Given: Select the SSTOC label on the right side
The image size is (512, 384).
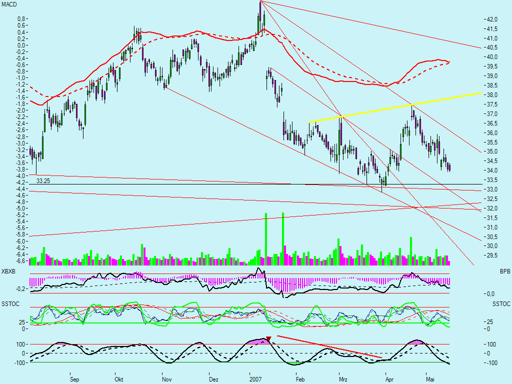Looking at the screenshot, I should click(x=501, y=304).
